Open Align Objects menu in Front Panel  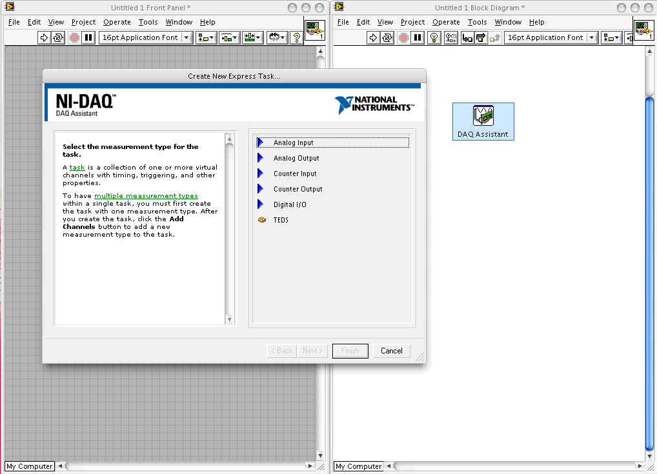point(206,37)
